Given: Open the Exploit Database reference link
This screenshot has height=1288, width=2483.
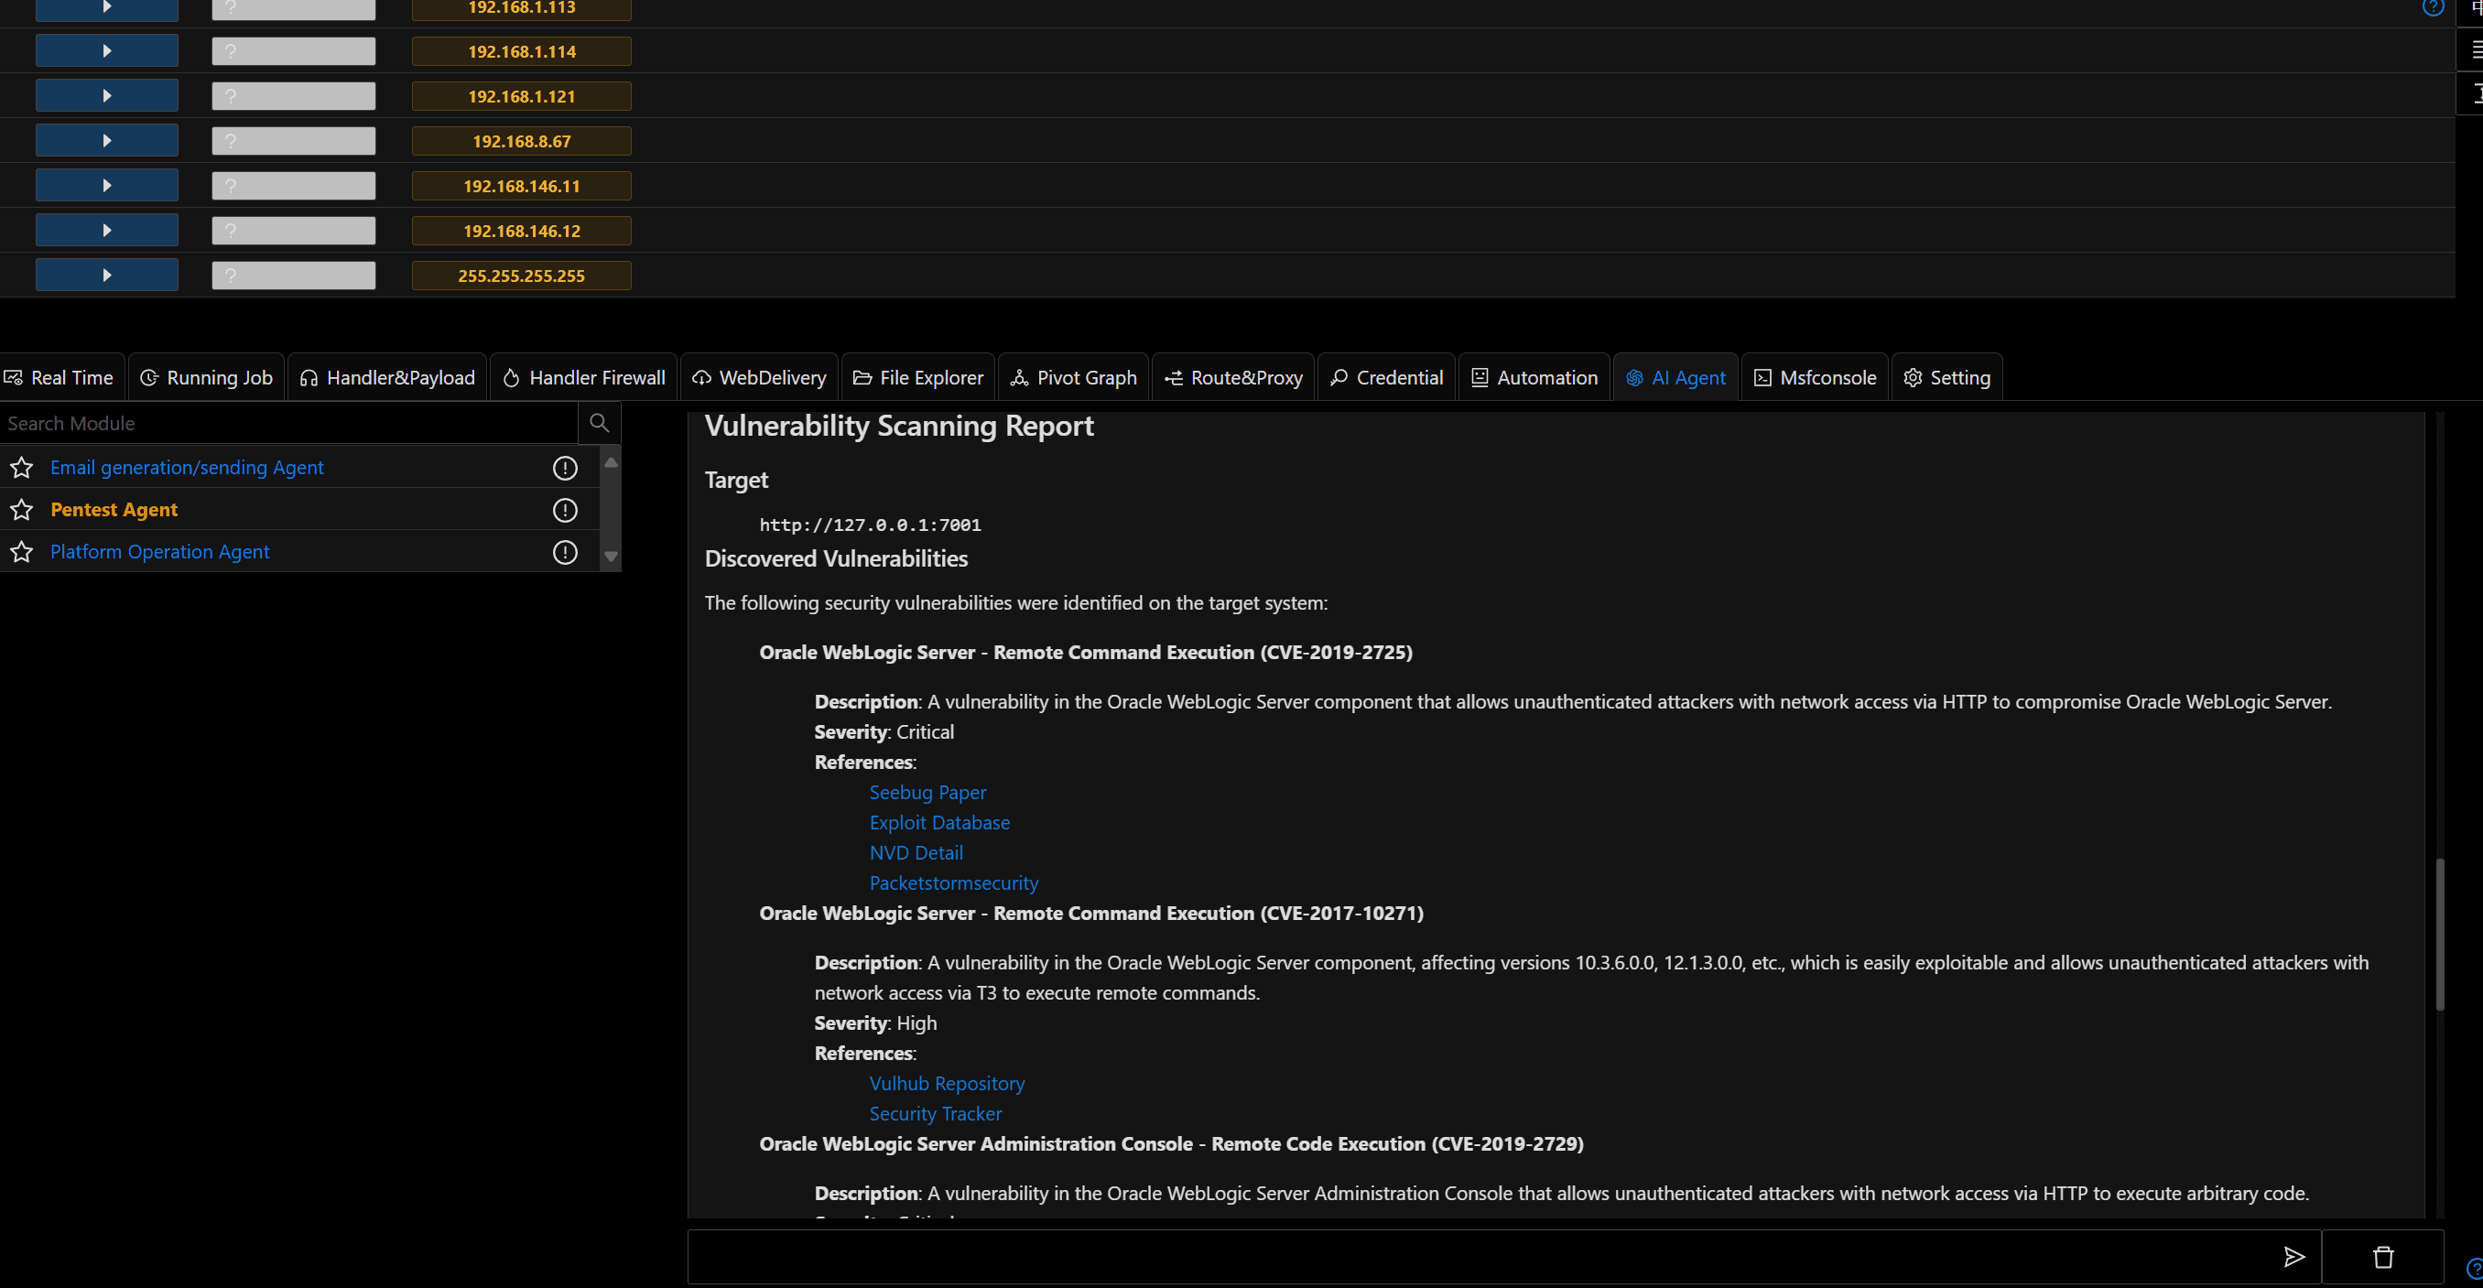Looking at the screenshot, I should coord(939,822).
